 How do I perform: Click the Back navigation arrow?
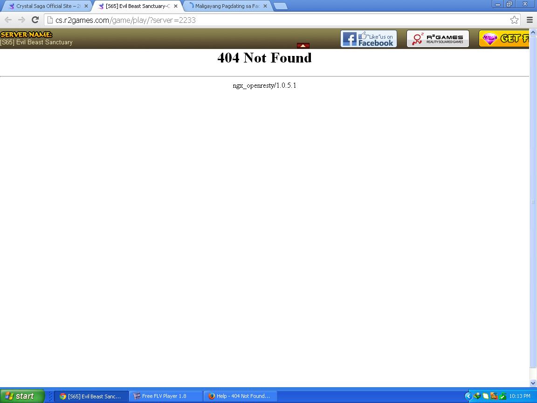(x=8, y=20)
